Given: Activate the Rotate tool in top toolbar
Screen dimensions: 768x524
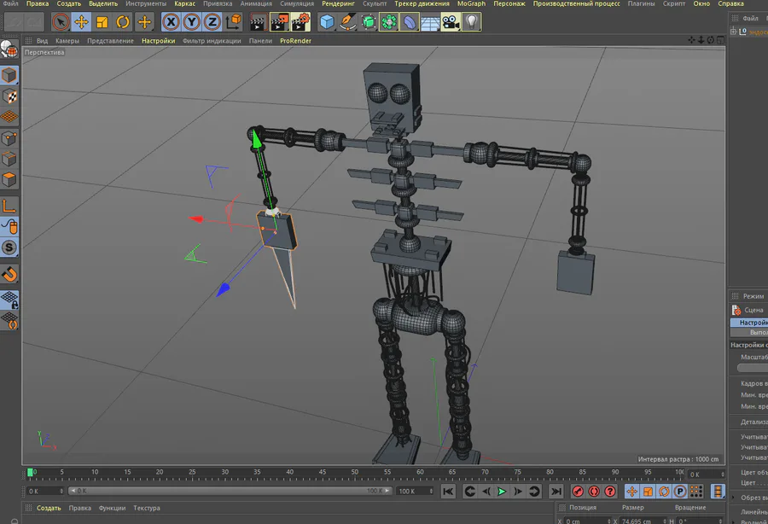Looking at the screenshot, I should [122, 22].
